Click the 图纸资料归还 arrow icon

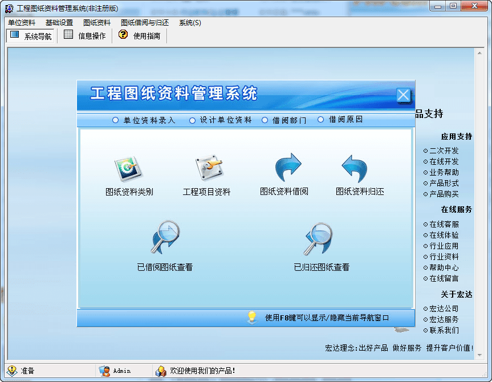(355, 168)
